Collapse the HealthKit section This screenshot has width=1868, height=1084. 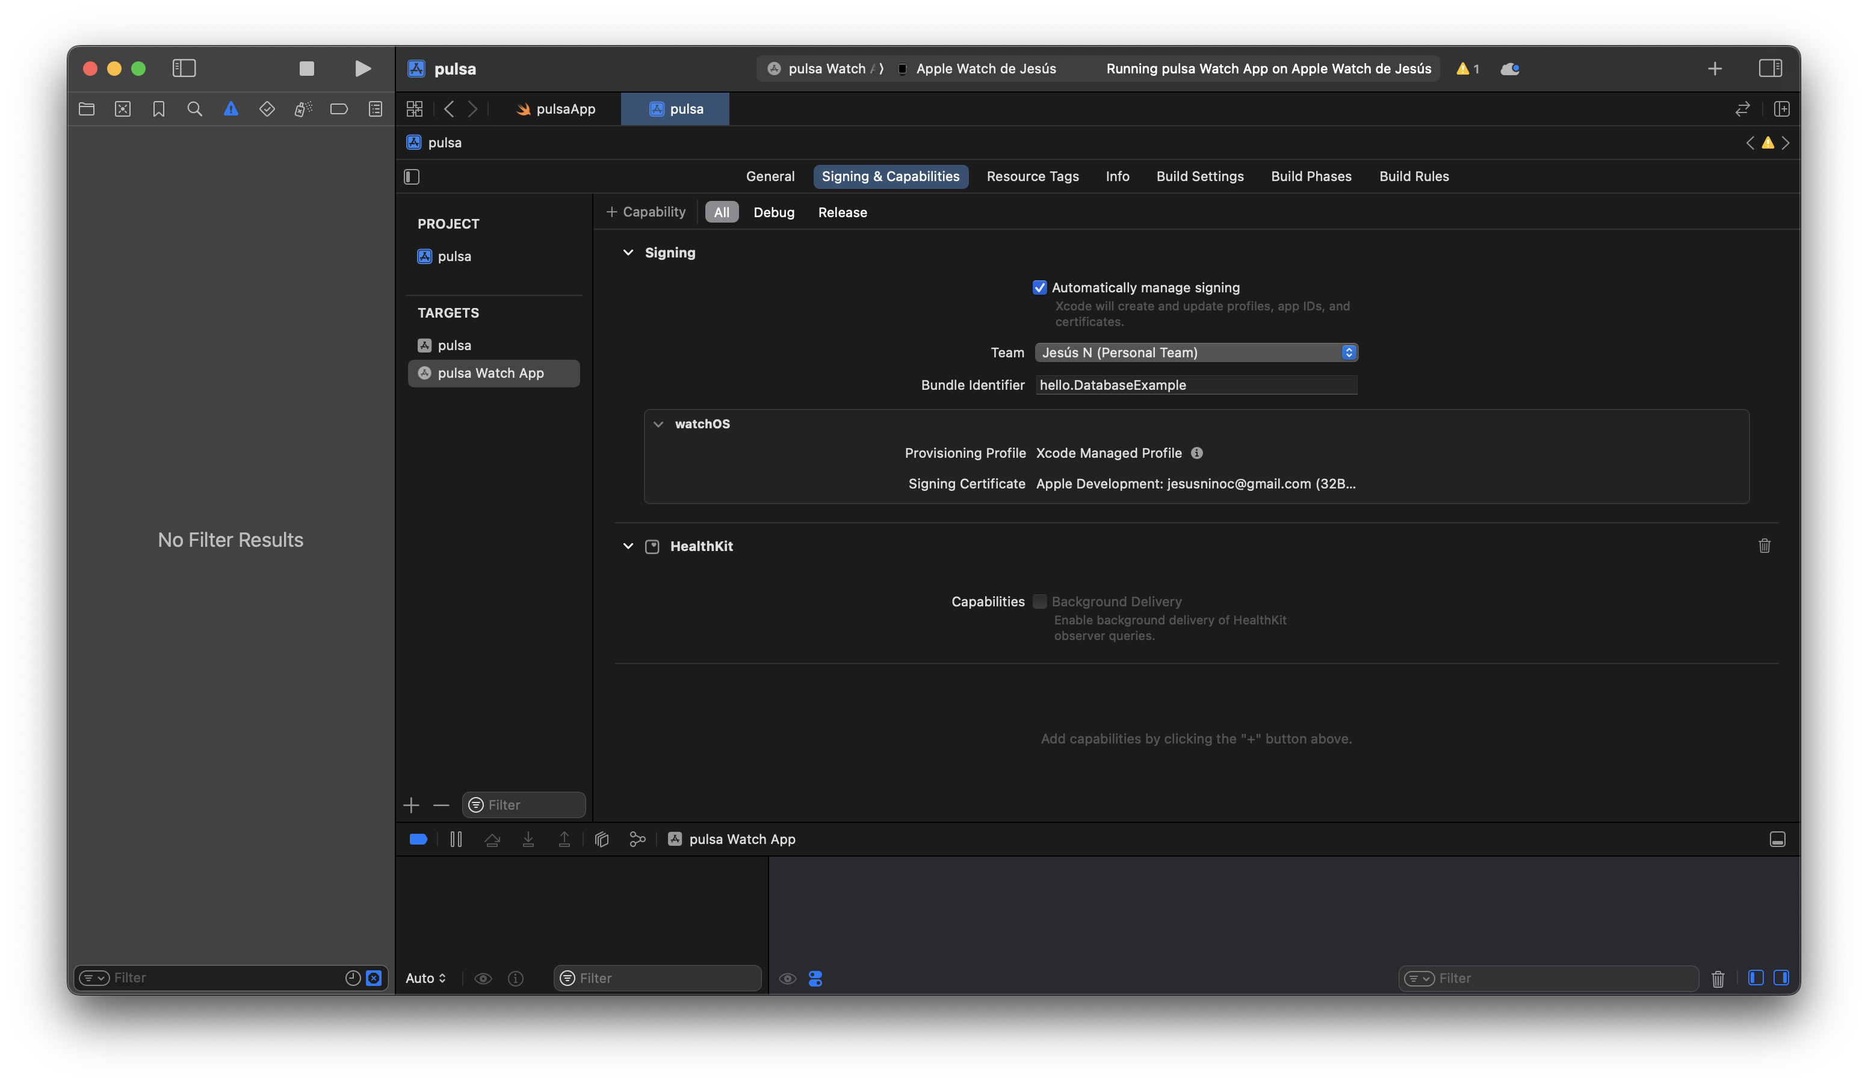click(629, 546)
